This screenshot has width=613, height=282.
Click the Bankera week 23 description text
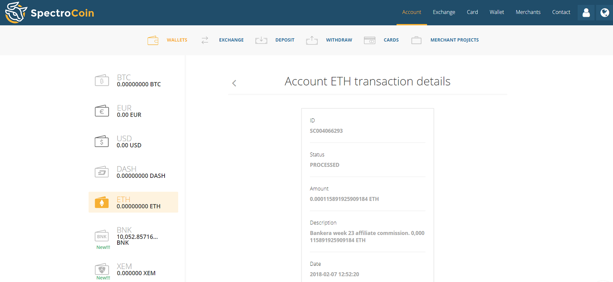pyautogui.click(x=367, y=237)
